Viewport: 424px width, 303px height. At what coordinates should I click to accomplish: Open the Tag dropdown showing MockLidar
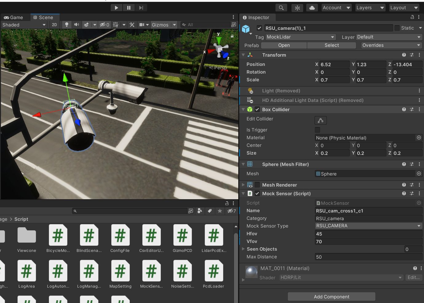click(x=300, y=37)
